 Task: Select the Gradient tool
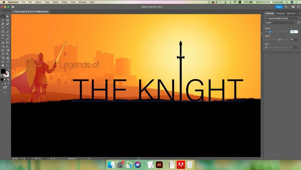tap(8, 50)
